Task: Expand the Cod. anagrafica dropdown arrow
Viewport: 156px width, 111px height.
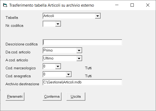Action: (69, 74)
